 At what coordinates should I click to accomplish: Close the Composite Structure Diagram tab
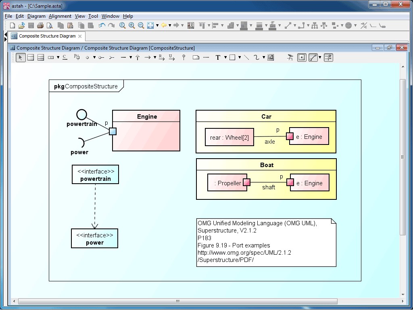[80, 36]
